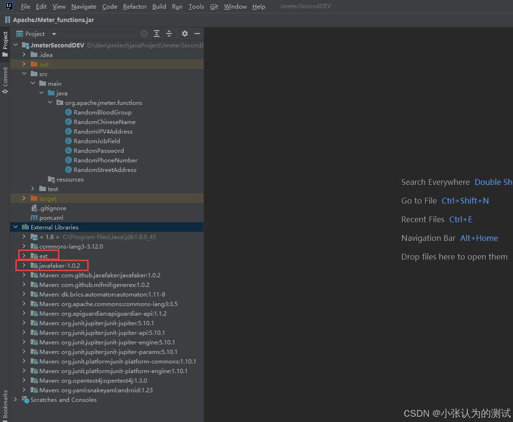Click the commons-lang3-3.12.0 library icon
The height and width of the screenshot is (422, 513).
pos(34,246)
